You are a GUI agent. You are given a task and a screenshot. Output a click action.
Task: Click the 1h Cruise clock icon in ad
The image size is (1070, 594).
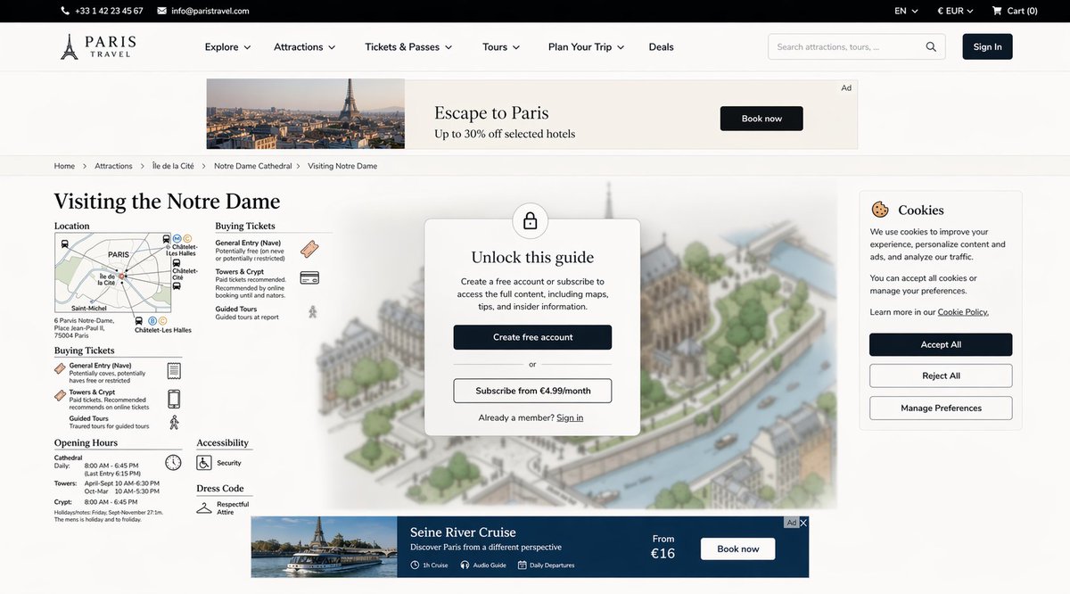click(x=415, y=565)
